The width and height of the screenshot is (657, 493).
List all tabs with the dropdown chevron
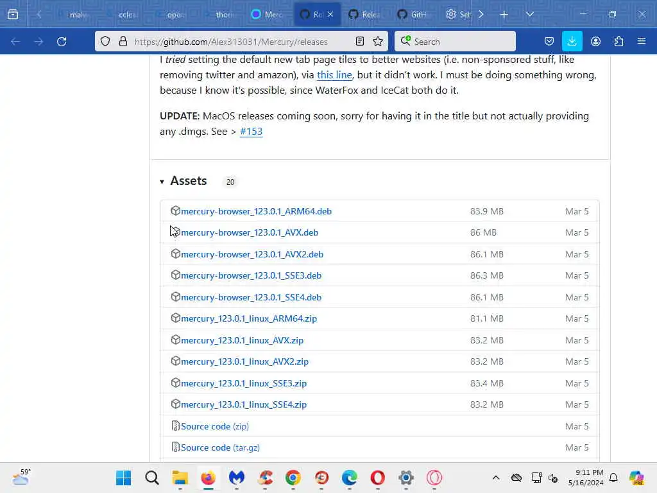pos(529,14)
